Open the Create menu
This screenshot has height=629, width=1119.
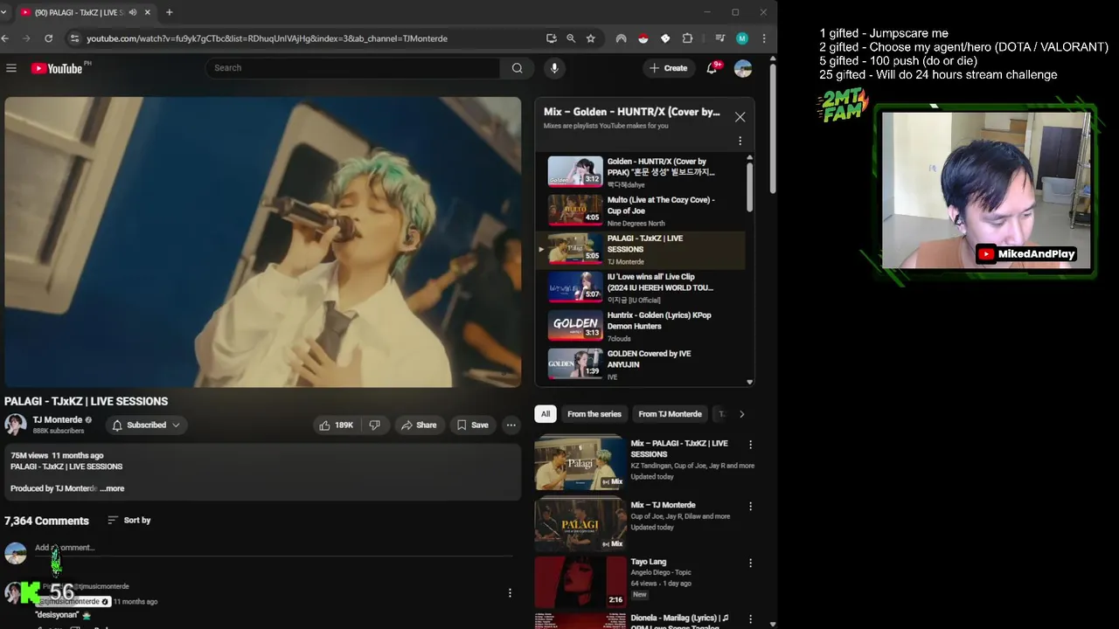669,68
